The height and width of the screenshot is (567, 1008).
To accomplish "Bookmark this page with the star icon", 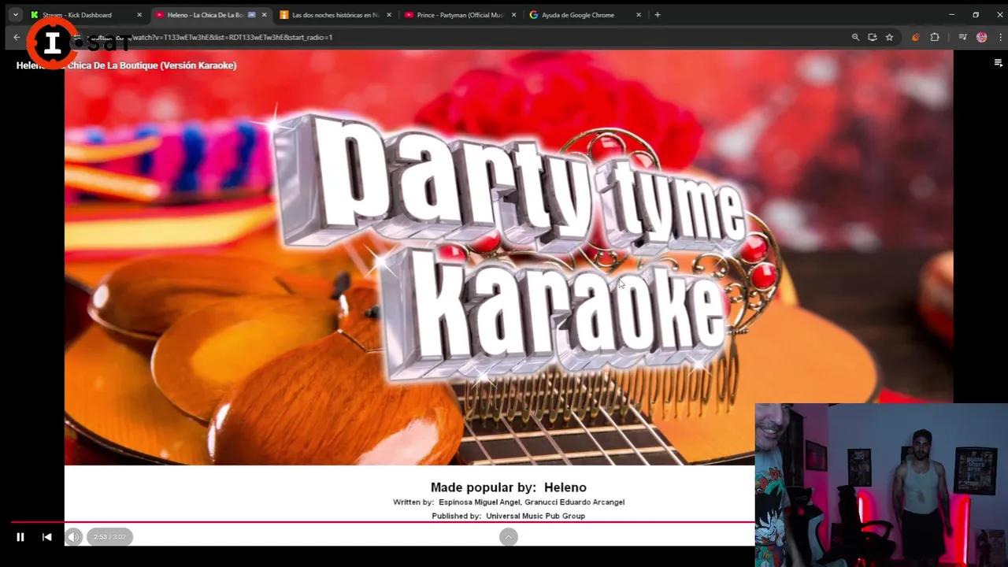I will [889, 37].
